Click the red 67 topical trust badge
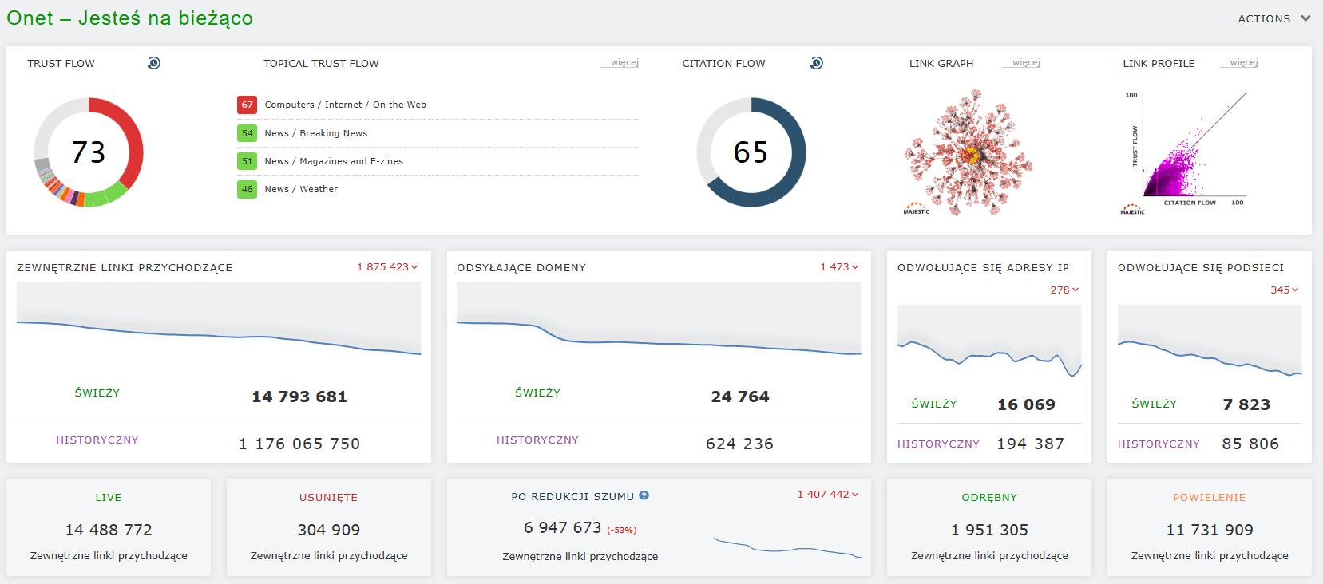 248,105
